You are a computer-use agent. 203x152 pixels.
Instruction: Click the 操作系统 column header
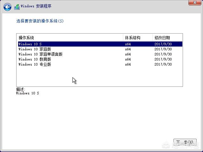[x=70, y=38]
